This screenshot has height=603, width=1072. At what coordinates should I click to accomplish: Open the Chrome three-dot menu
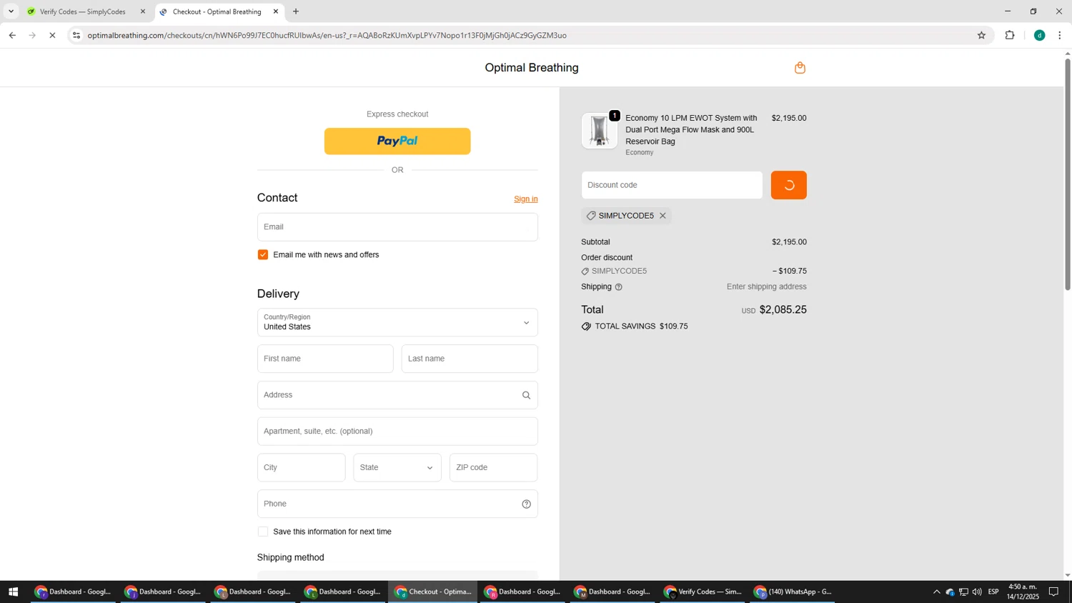pos(1059,35)
